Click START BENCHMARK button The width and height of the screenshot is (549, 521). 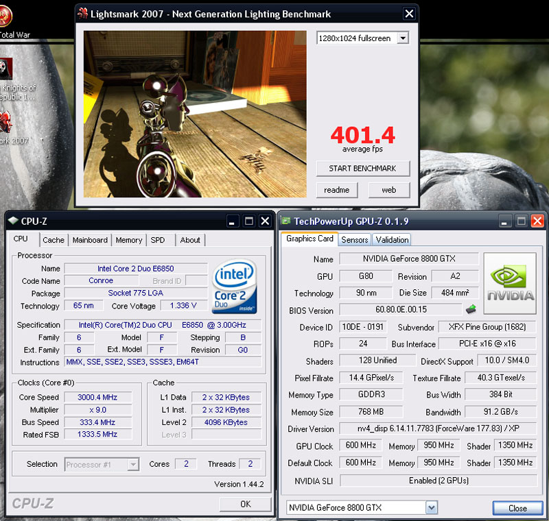tap(363, 169)
